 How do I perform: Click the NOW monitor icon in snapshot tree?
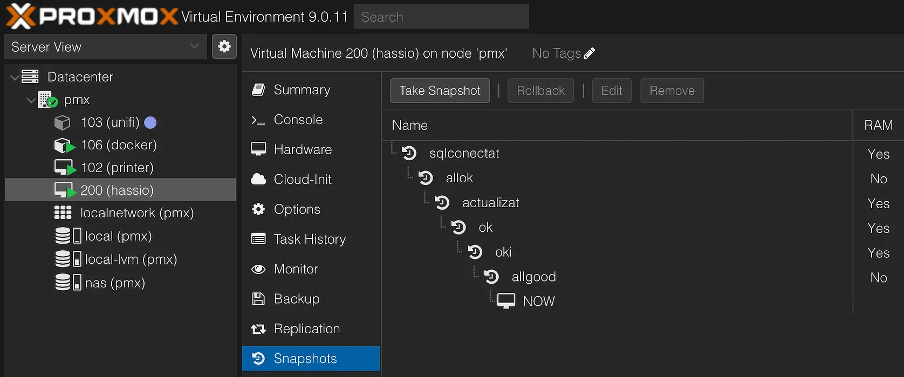[506, 301]
